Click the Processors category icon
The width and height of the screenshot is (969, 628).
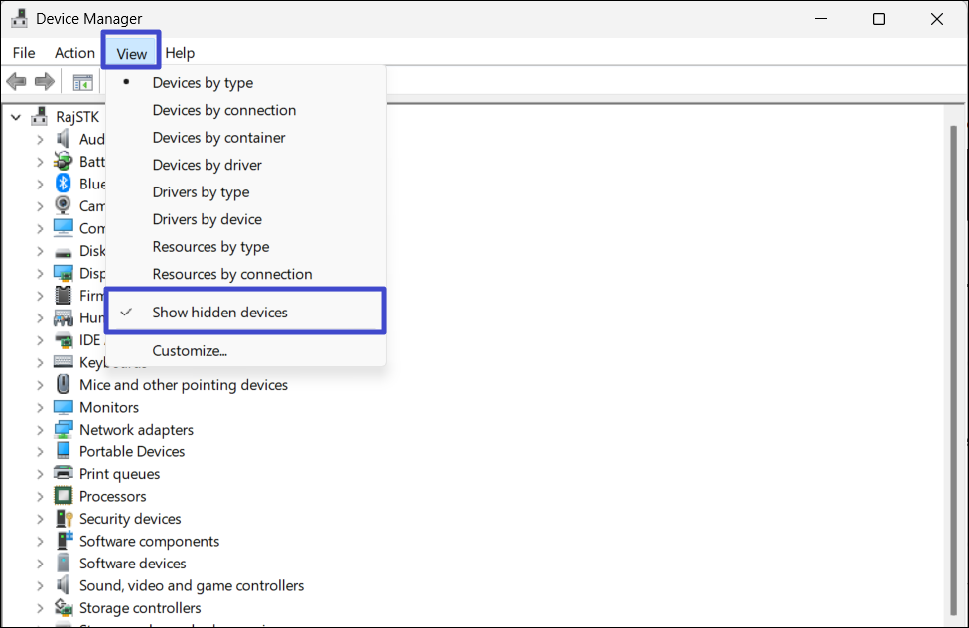coord(64,496)
